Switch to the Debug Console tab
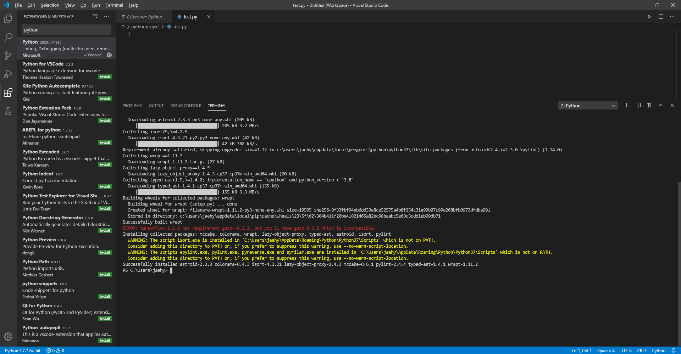Viewport: 681px width, 354px height. [186, 106]
